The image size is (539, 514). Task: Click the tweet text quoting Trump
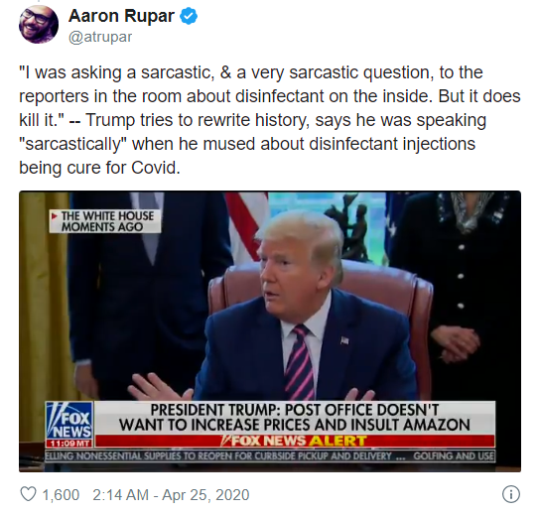click(x=270, y=120)
